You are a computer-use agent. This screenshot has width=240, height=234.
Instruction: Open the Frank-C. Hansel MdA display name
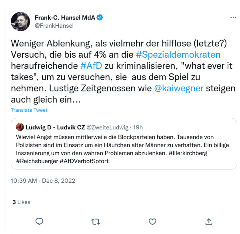click(66, 18)
